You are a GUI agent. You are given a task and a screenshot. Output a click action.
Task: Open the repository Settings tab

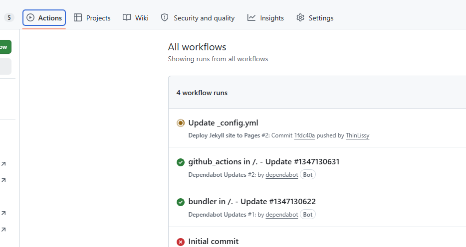[x=315, y=18]
